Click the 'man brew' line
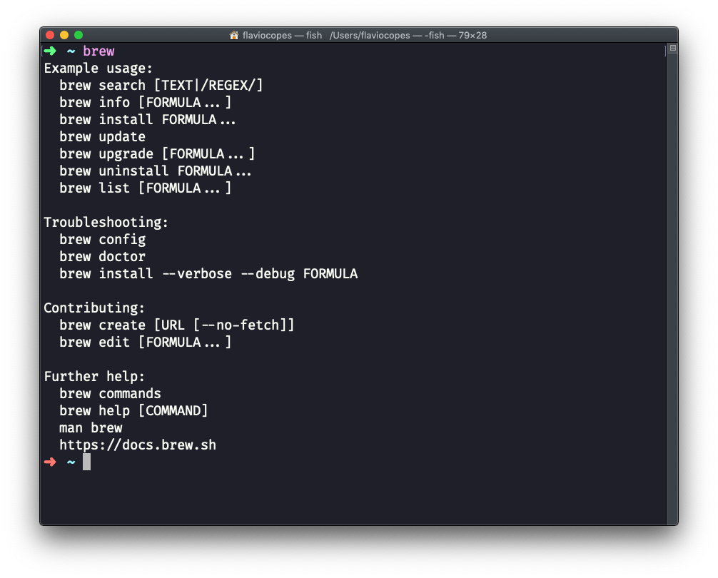This screenshot has width=718, height=578. coord(91,428)
